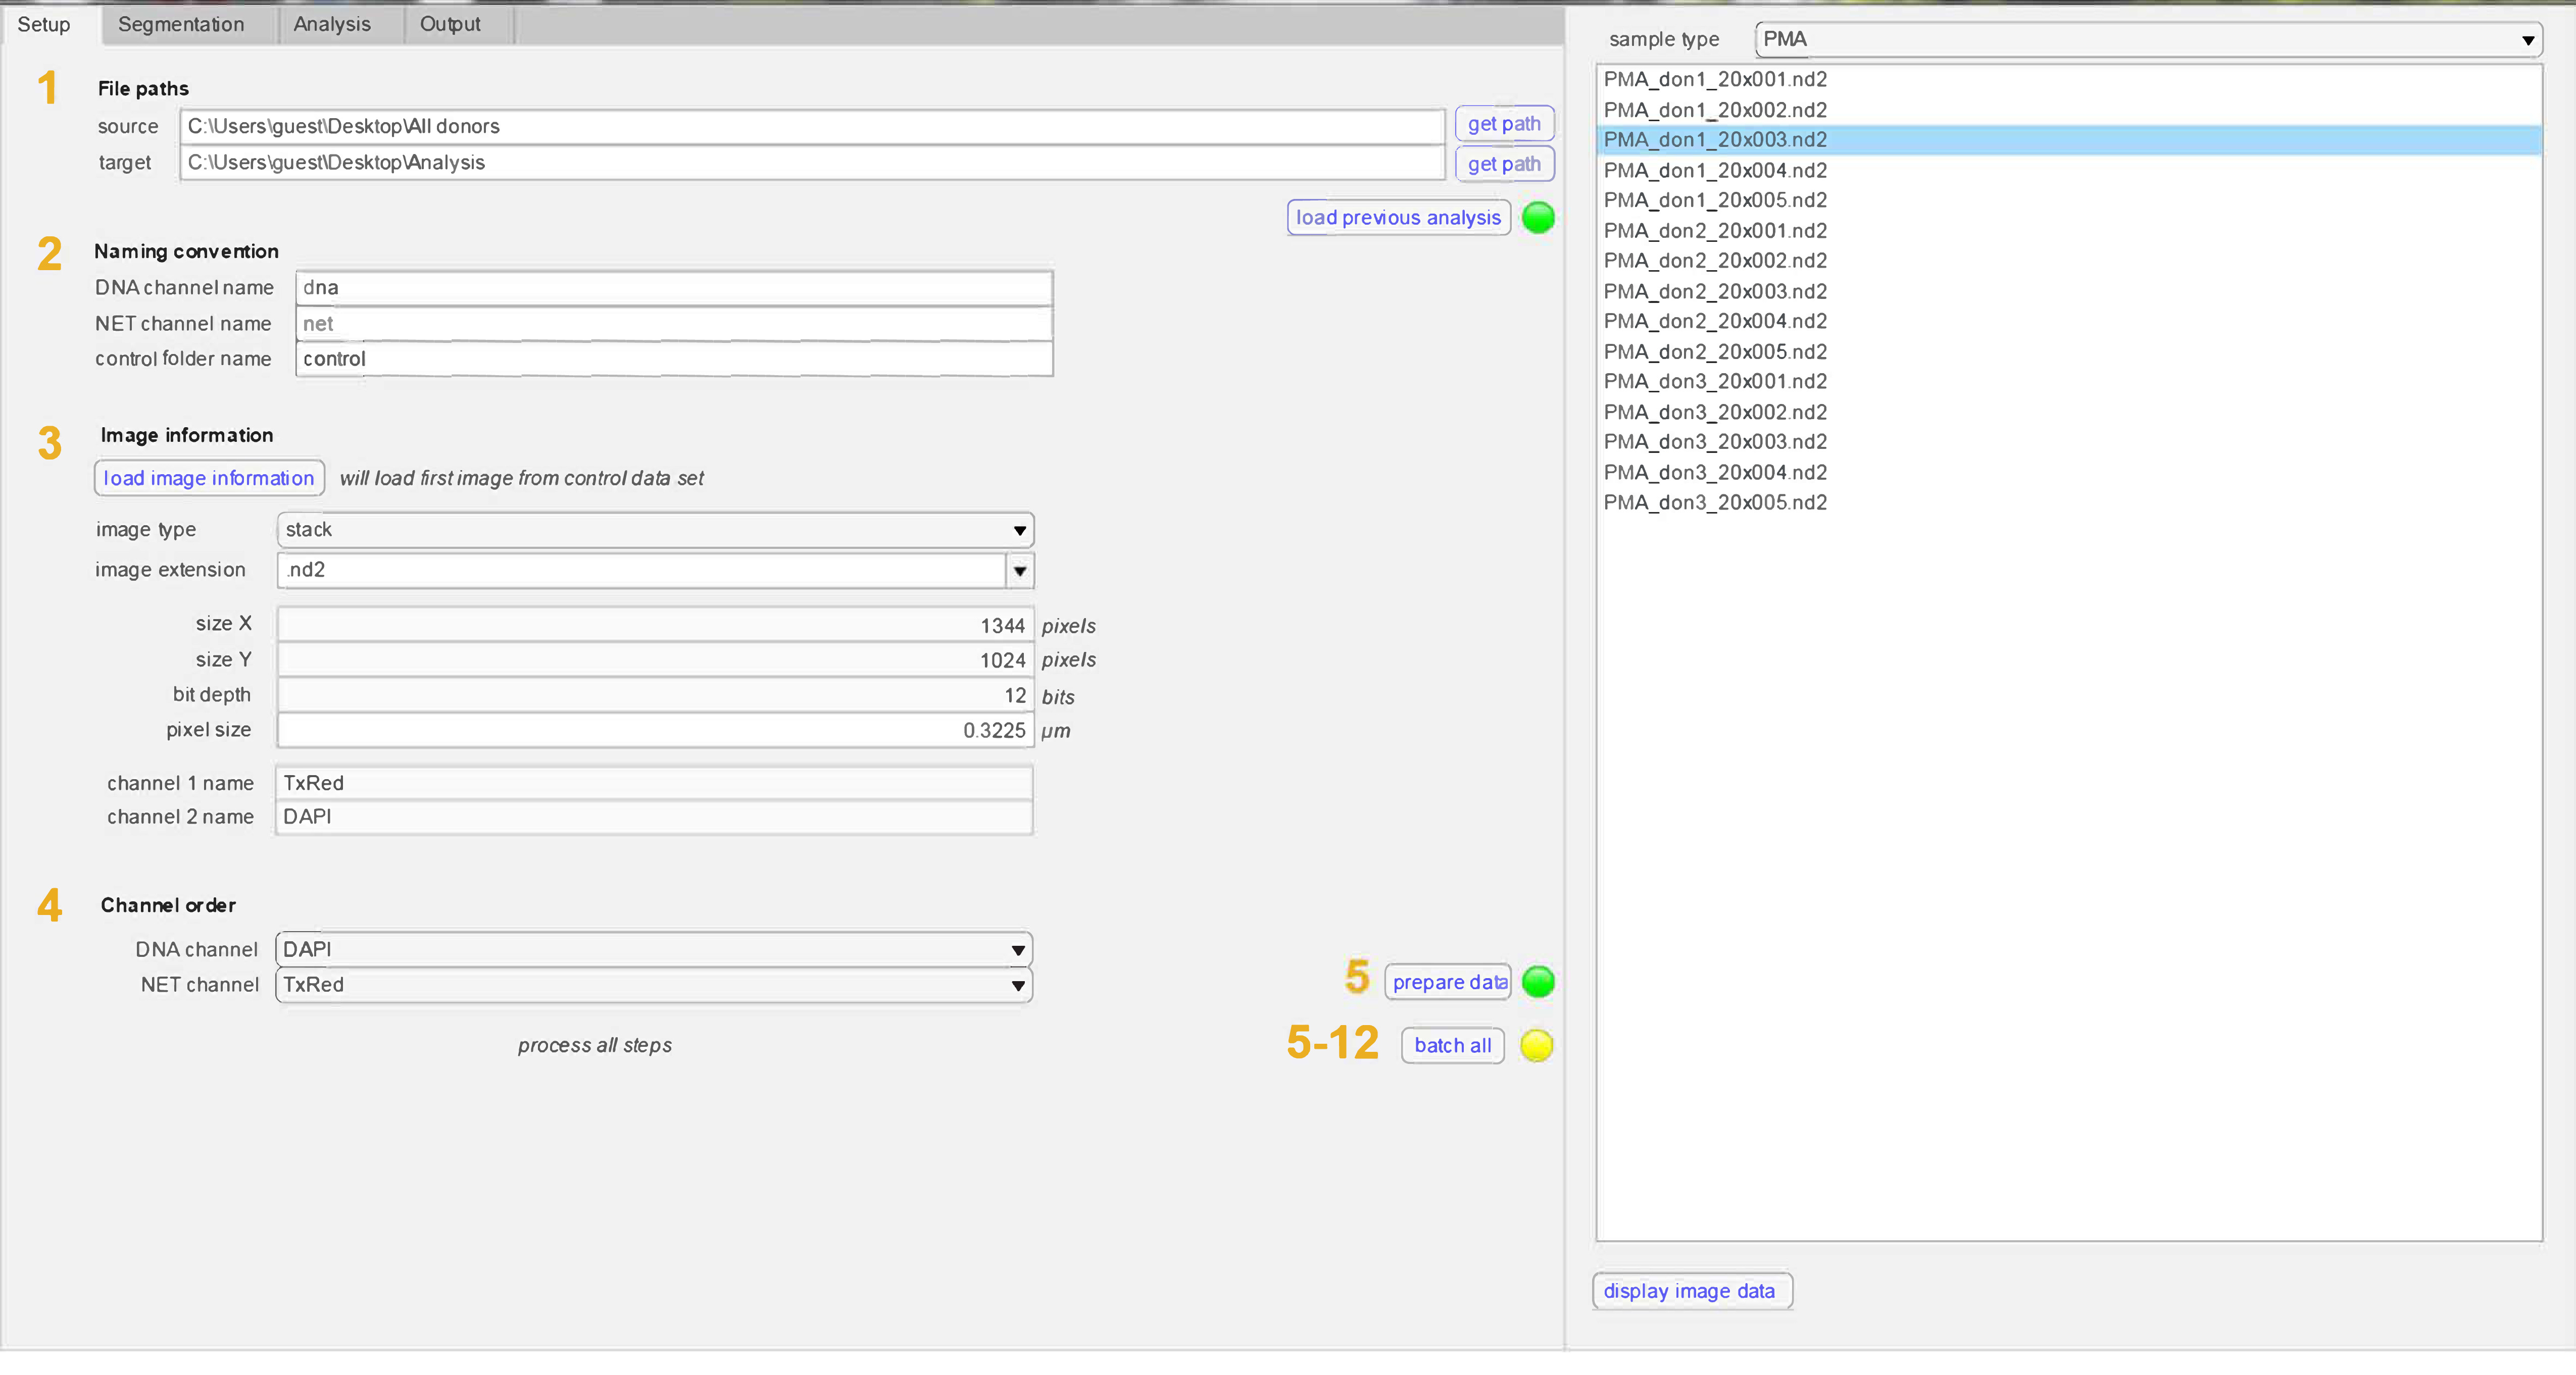Click the DNA channel name field
Image resolution: width=2576 pixels, height=1375 pixels.
(673, 287)
